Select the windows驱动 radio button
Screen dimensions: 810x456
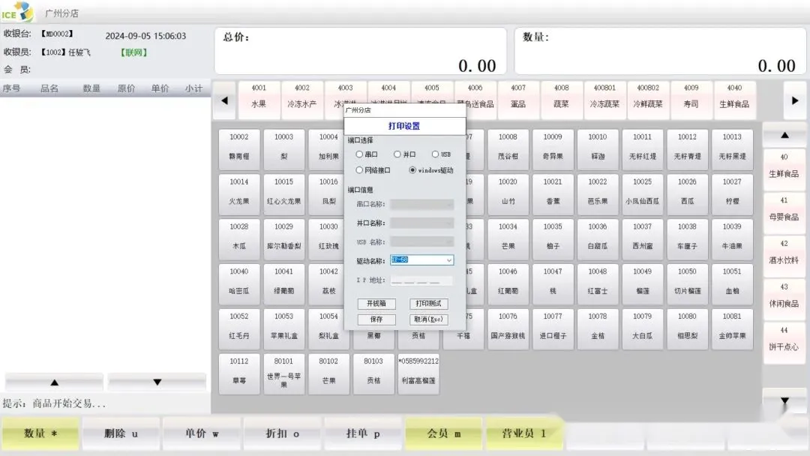pyautogui.click(x=412, y=170)
